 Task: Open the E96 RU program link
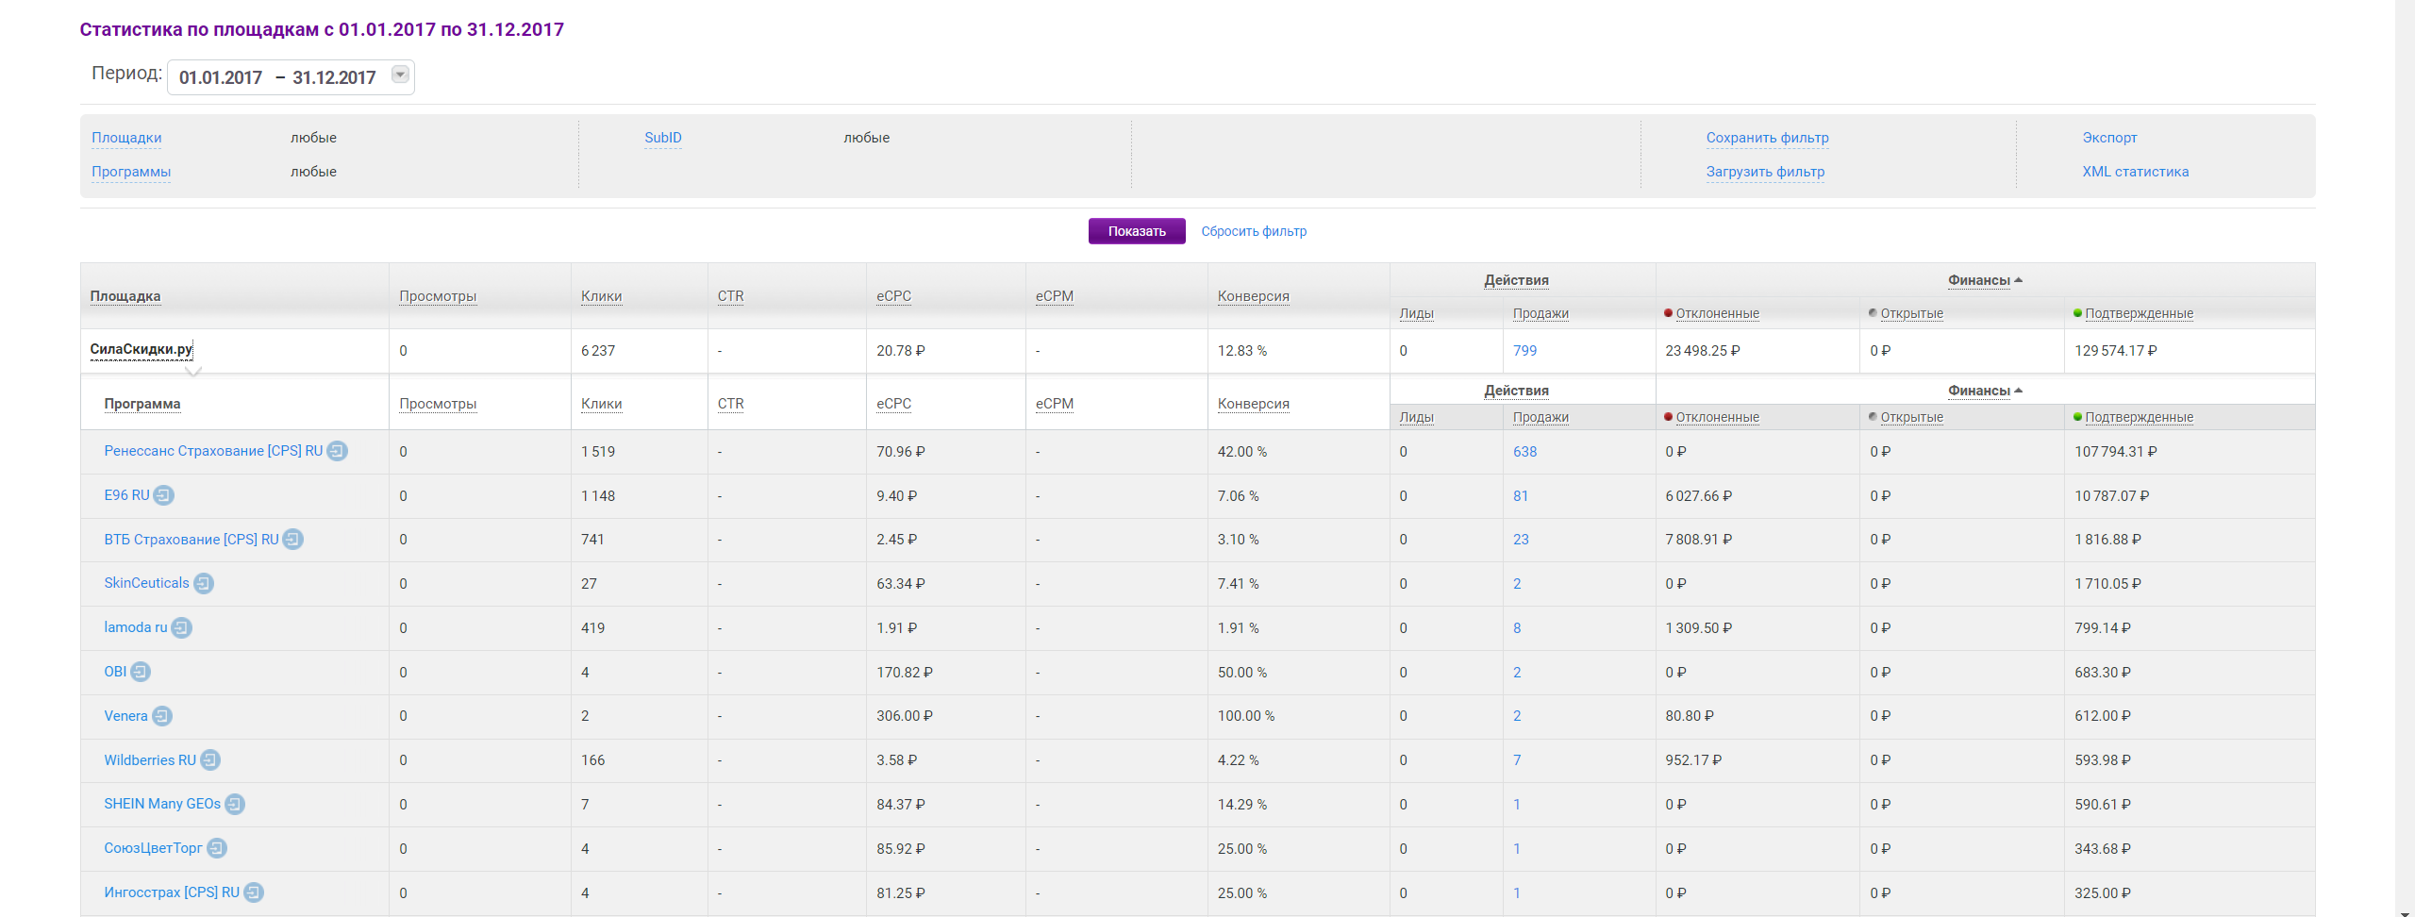click(126, 495)
